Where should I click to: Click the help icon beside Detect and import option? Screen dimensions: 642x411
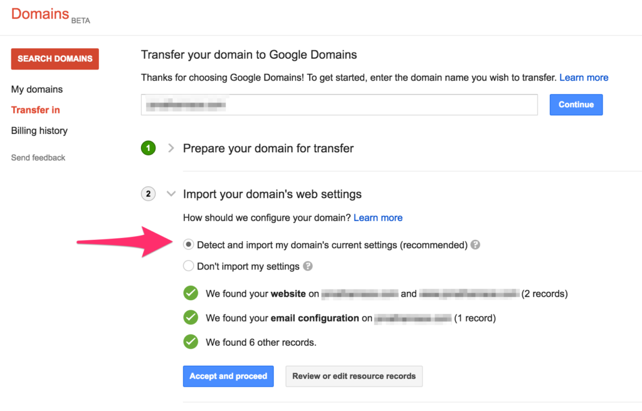click(x=475, y=245)
